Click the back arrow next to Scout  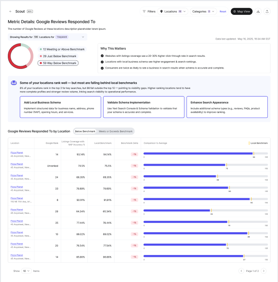tap(11, 11)
